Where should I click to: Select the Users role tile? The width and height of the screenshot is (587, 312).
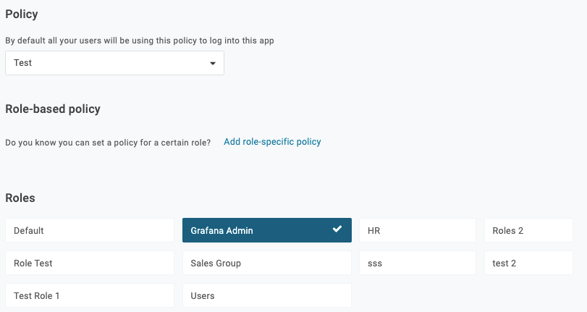266,295
